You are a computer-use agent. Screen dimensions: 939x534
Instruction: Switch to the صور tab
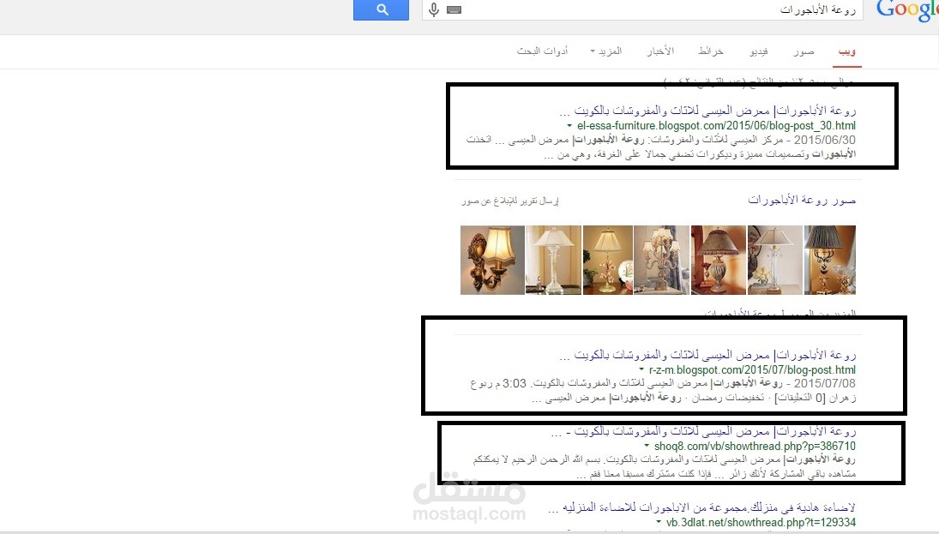click(804, 51)
